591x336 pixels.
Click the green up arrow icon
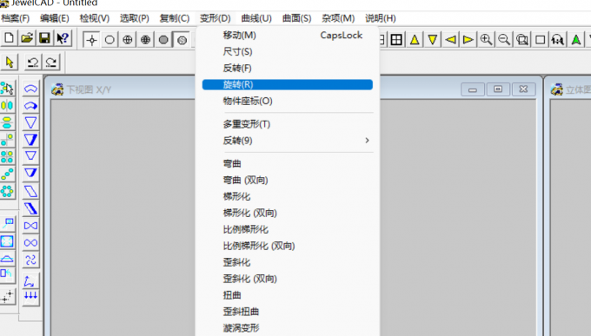click(x=576, y=40)
